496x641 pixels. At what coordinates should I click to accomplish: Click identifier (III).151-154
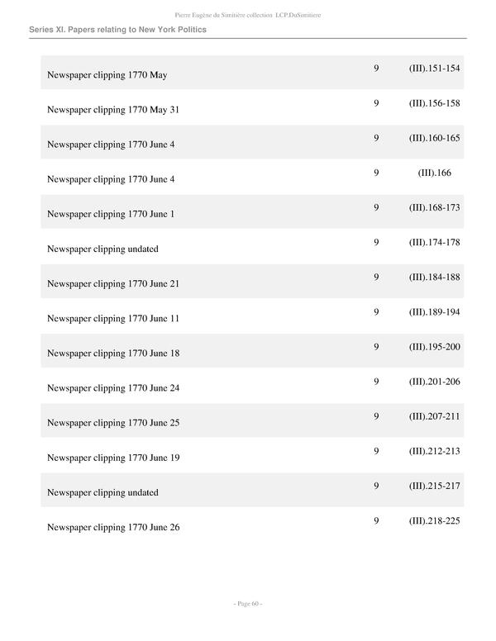(x=434, y=69)
